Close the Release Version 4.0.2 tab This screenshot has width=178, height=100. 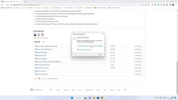click(21, 2)
